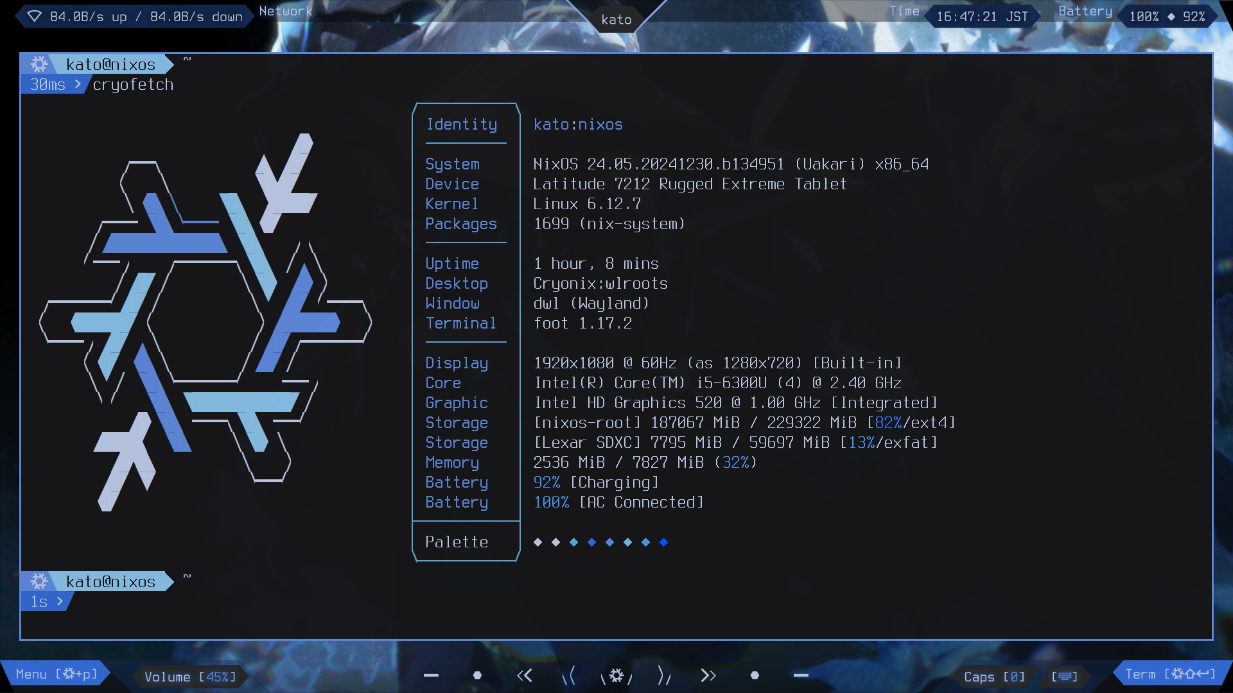
Task: Click the Identity header label
Action: click(x=462, y=124)
